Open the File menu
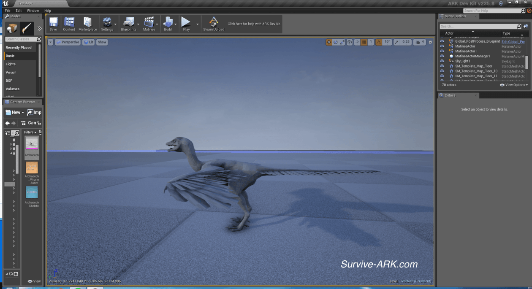Screen dimensions: 532x289 tap(7, 11)
